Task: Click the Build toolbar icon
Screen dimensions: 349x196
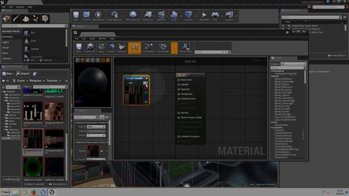Action: click(174, 16)
